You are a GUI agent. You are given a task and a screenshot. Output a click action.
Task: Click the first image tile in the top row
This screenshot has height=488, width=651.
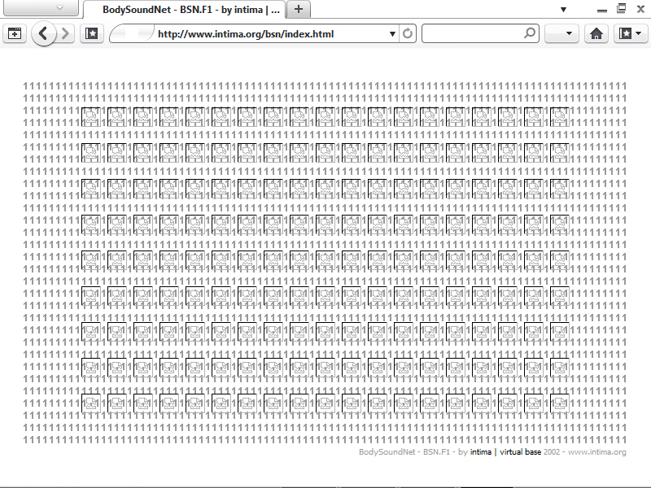coord(91,116)
